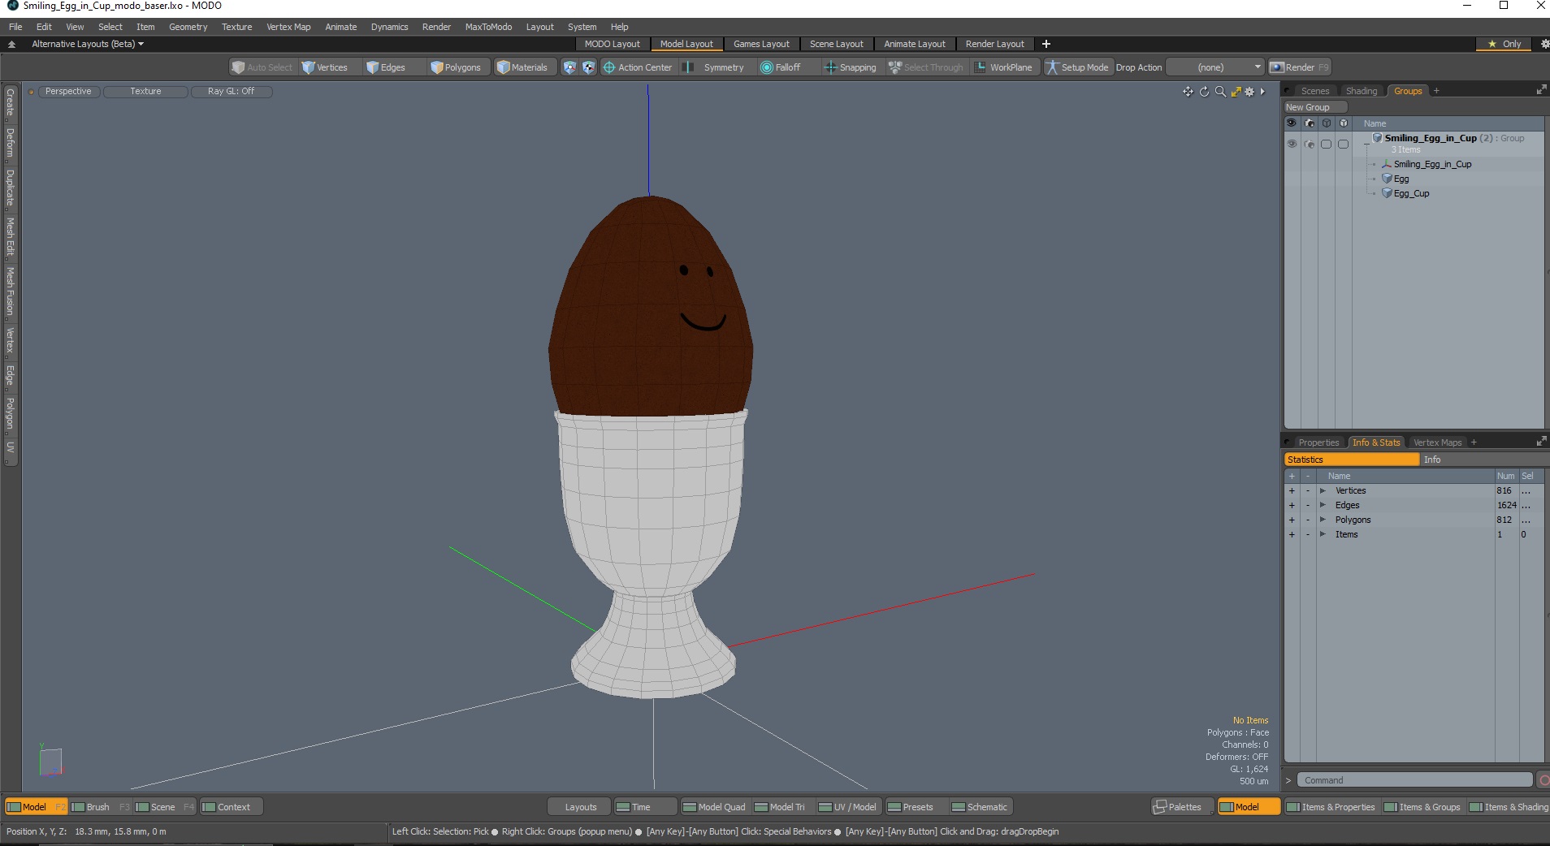Click the Model Quad layout button
1550x846 pixels.
[714, 807]
